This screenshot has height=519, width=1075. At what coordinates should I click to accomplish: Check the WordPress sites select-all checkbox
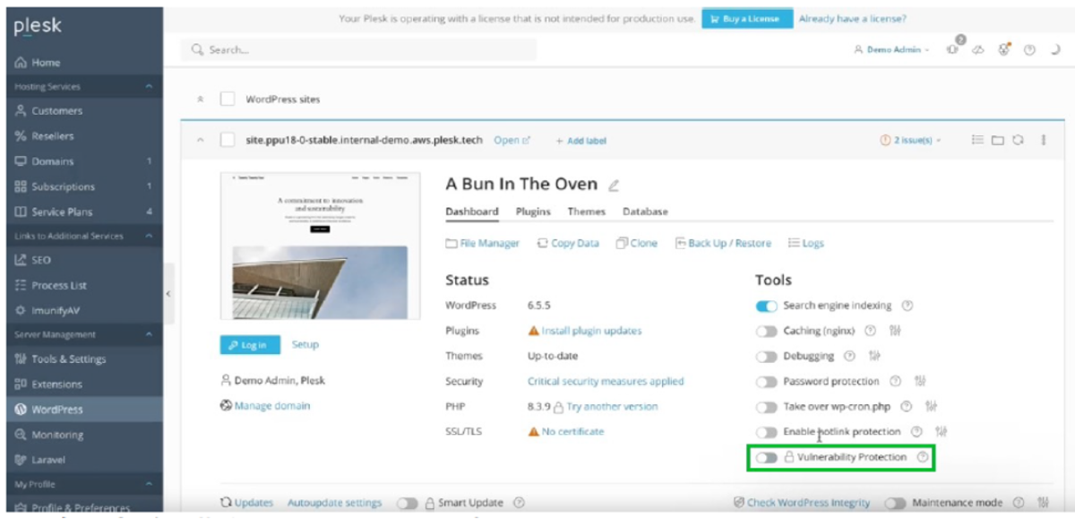coord(228,99)
